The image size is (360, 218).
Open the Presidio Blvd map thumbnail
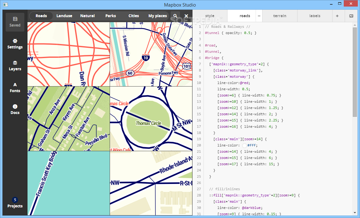[69, 119]
